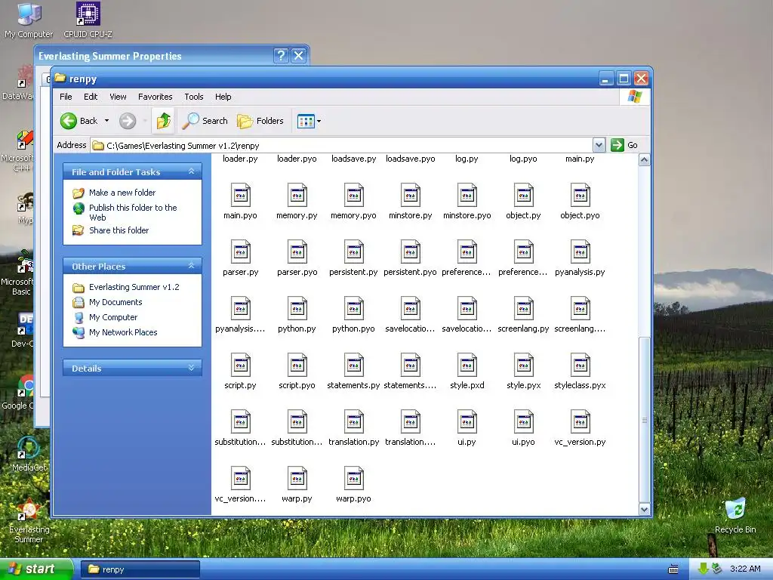This screenshot has height=580, width=773.
Task: Select the pyanalysis.py file icon
Action: pos(581,251)
